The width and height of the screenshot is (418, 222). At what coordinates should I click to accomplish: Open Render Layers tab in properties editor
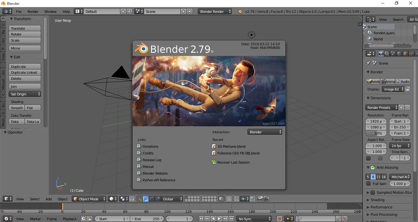387,54
